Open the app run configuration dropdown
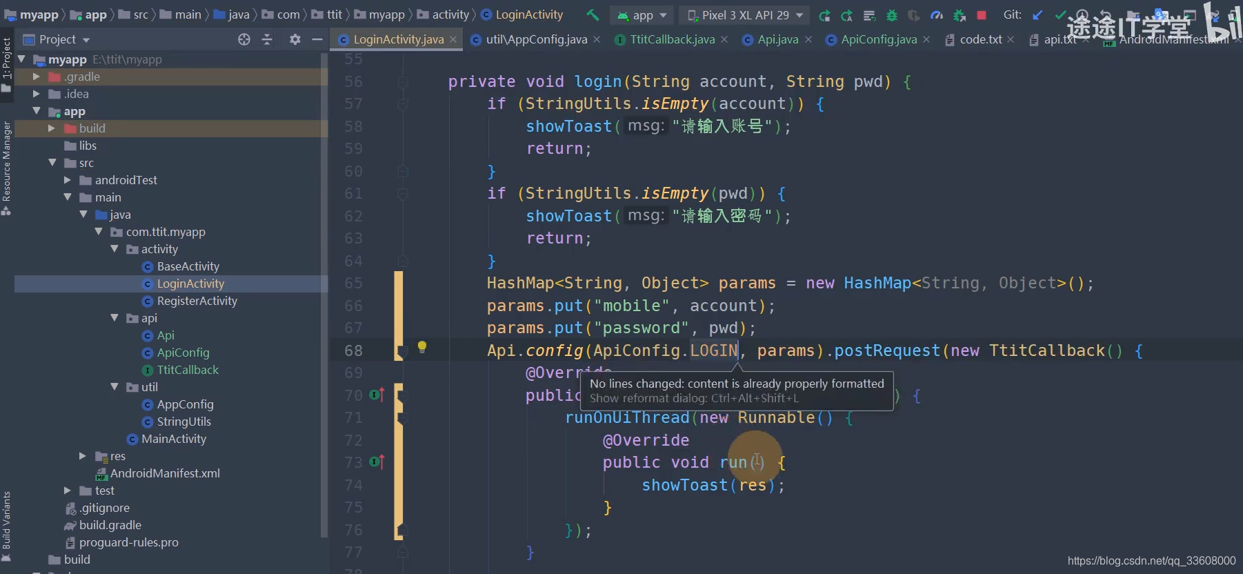The height and width of the screenshot is (574, 1243). [643, 15]
